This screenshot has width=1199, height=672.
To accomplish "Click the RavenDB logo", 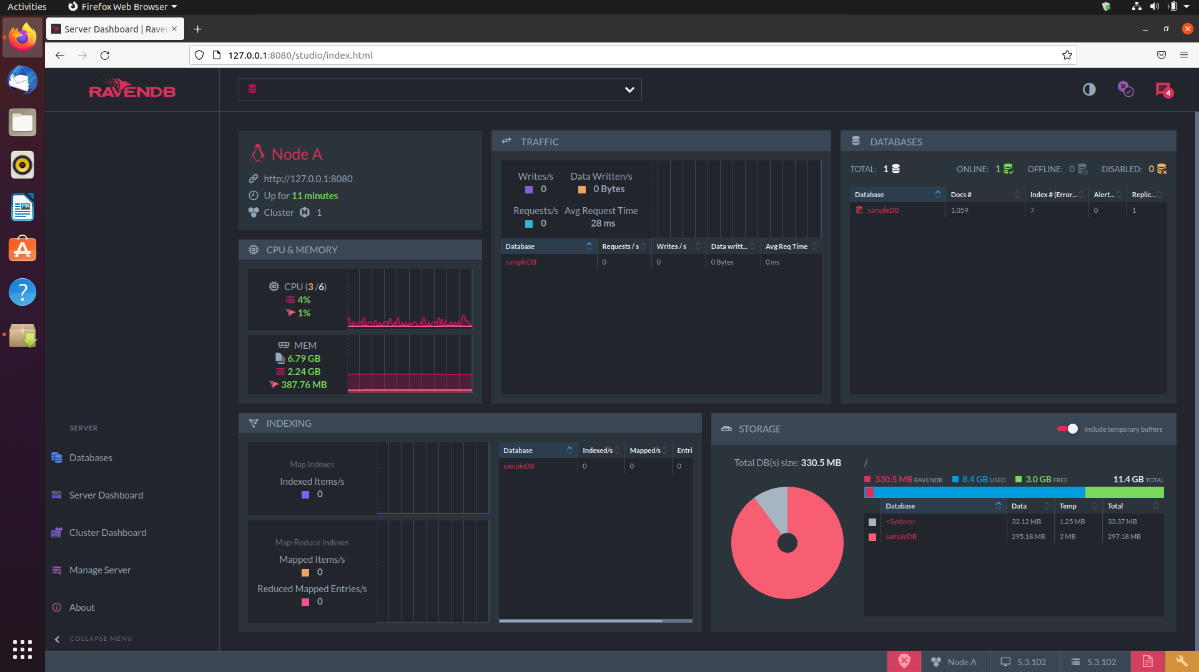I will [132, 89].
